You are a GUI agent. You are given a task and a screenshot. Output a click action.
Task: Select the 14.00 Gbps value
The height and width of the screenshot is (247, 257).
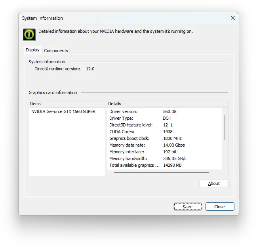pos(174,145)
